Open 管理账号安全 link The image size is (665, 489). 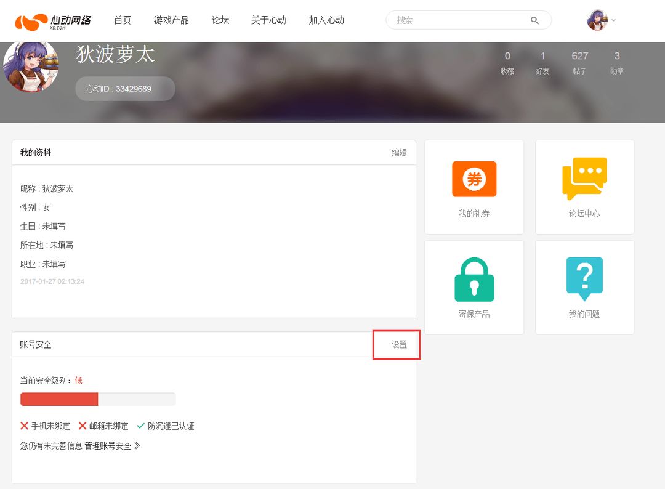tap(108, 446)
